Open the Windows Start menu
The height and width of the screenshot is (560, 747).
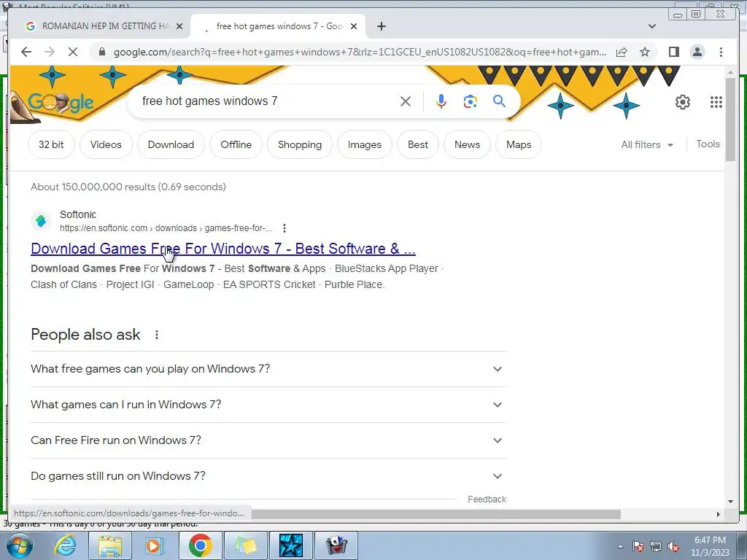pyautogui.click(x=18, y=545)
